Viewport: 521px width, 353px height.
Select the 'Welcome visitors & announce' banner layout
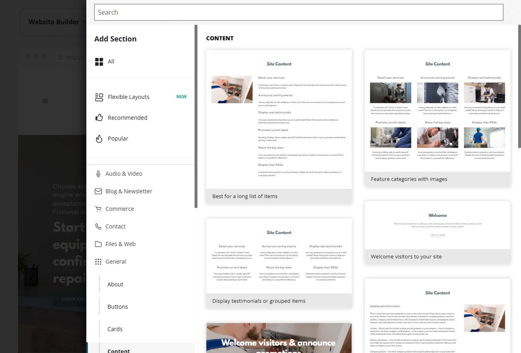click(279, 338)
